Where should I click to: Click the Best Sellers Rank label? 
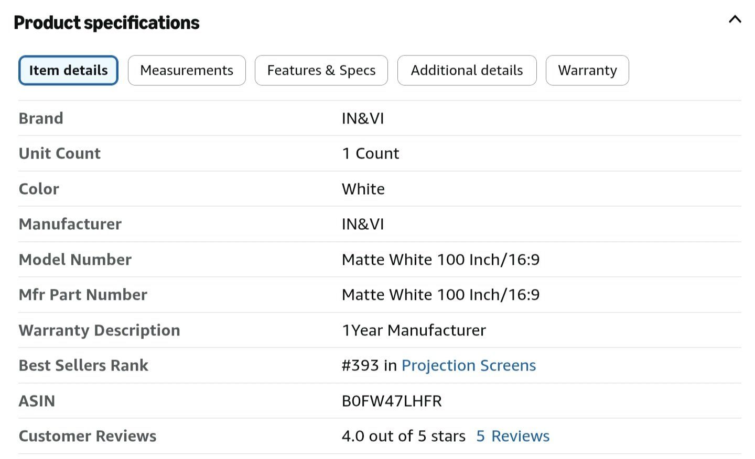(x=83, y=365)
